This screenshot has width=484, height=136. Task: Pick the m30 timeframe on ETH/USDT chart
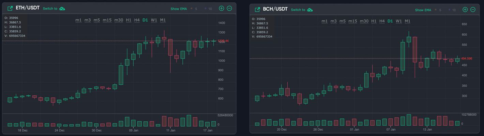tap(119, 20)
